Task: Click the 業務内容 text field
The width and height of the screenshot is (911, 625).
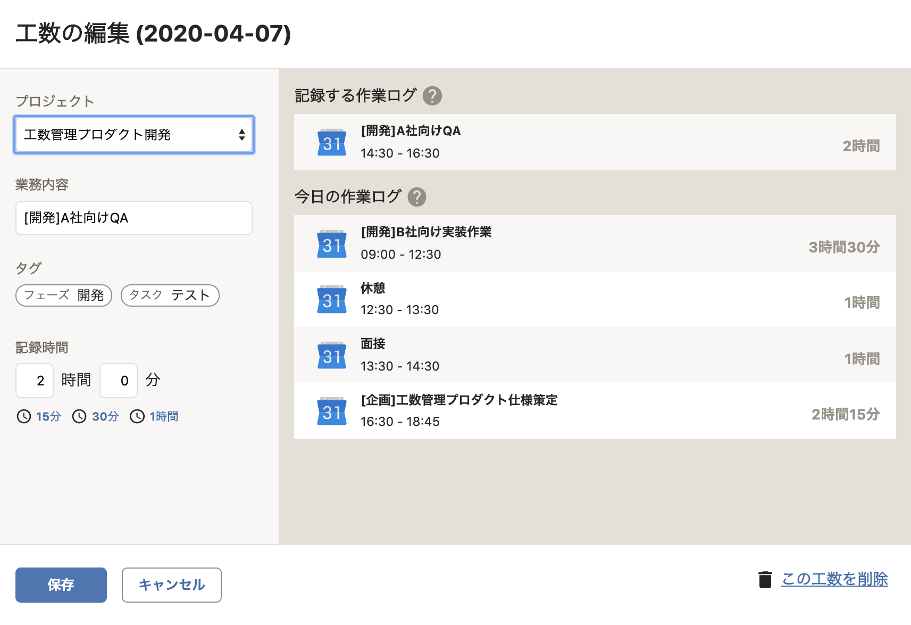Action: pyautogui.click(x=133, y=218)
